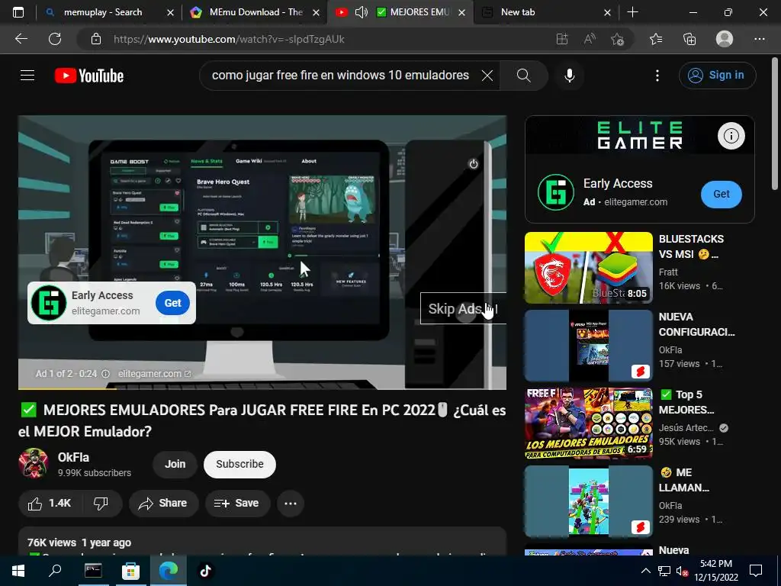Open the Windows Start menu
781x586 pixels.
18,571
